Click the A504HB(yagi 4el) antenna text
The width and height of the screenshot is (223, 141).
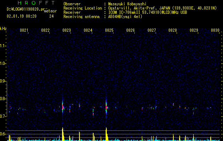click(125, 17)
